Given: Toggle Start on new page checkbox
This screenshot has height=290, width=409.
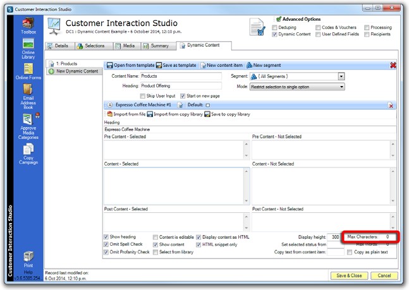Looking at the screenshot, I should coord(183,96).
